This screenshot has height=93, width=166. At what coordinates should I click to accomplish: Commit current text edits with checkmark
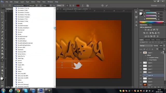(x=107, y=5)
